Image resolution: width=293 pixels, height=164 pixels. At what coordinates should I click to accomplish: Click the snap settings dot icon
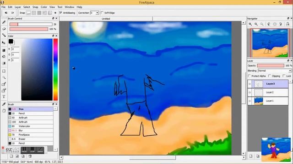[x=55, y=13]
